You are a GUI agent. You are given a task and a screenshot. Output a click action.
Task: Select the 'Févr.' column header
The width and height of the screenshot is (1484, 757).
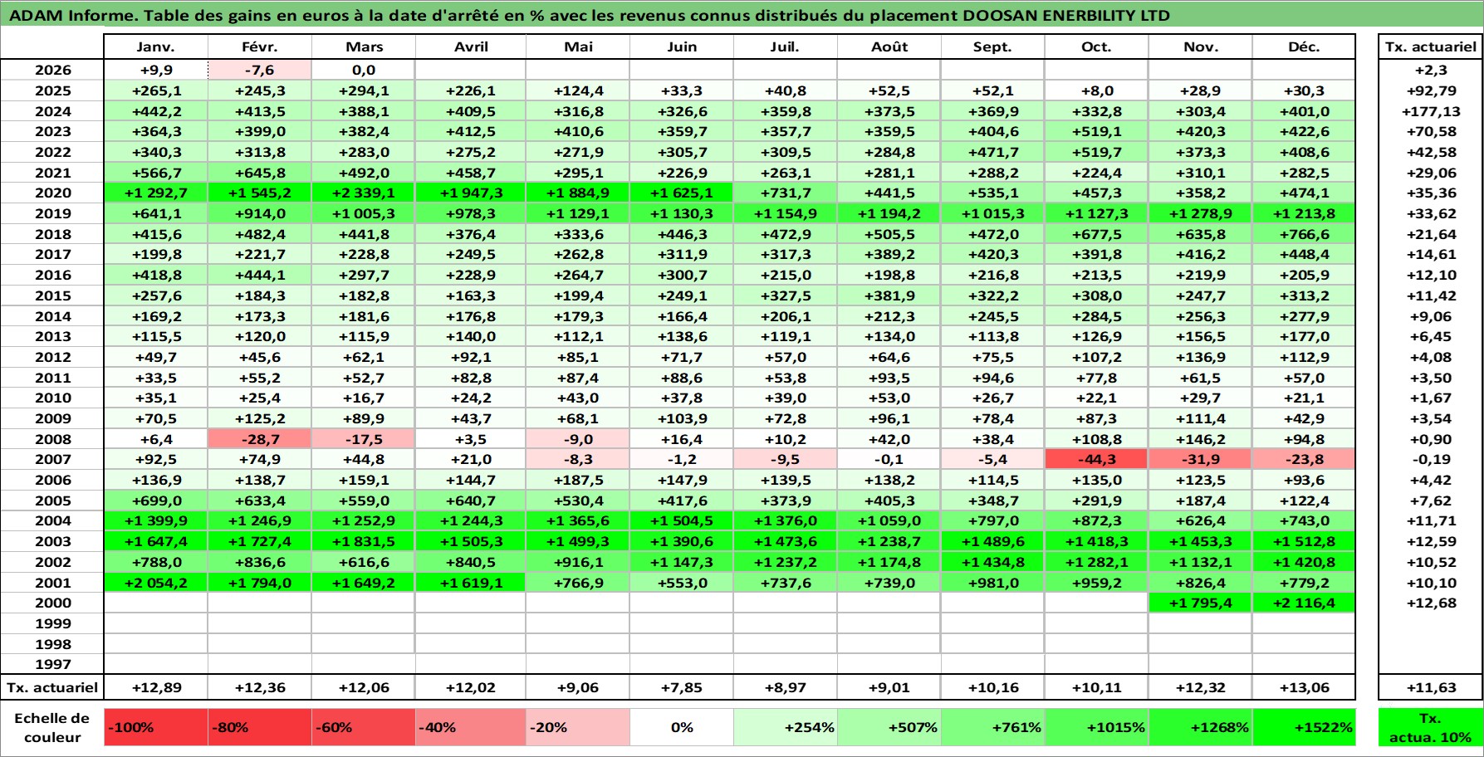pyautogui.click(x=260, y=47)
